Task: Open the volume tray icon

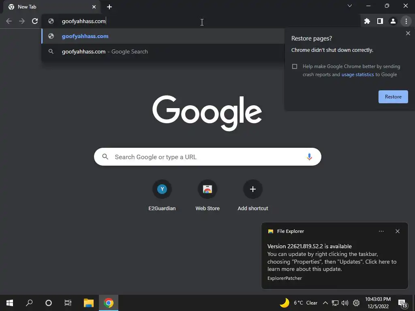Action: (345, 303)
